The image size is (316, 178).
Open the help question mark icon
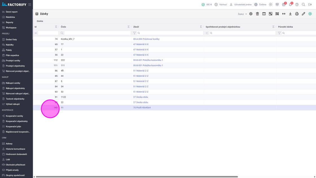[x=297, y=5]
